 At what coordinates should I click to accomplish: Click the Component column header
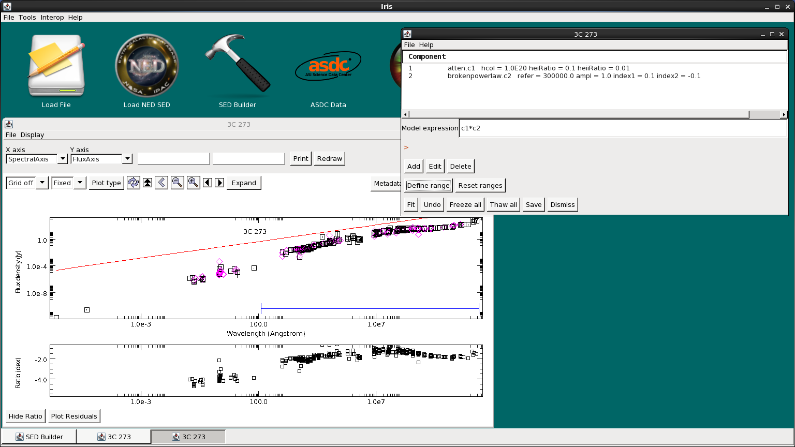tap(595, 56)
